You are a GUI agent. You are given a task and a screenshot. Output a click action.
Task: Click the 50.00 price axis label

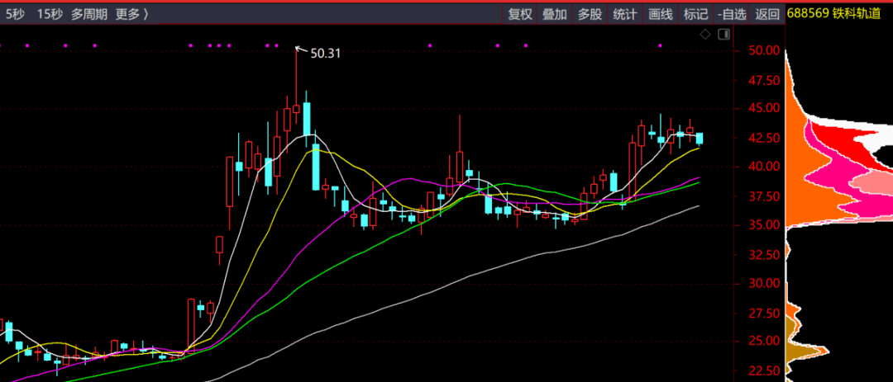[764, 51]
